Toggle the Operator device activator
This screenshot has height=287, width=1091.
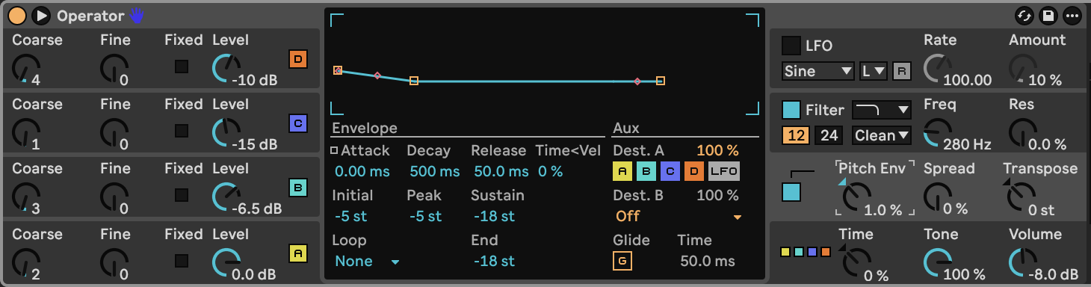pos(17,15)
